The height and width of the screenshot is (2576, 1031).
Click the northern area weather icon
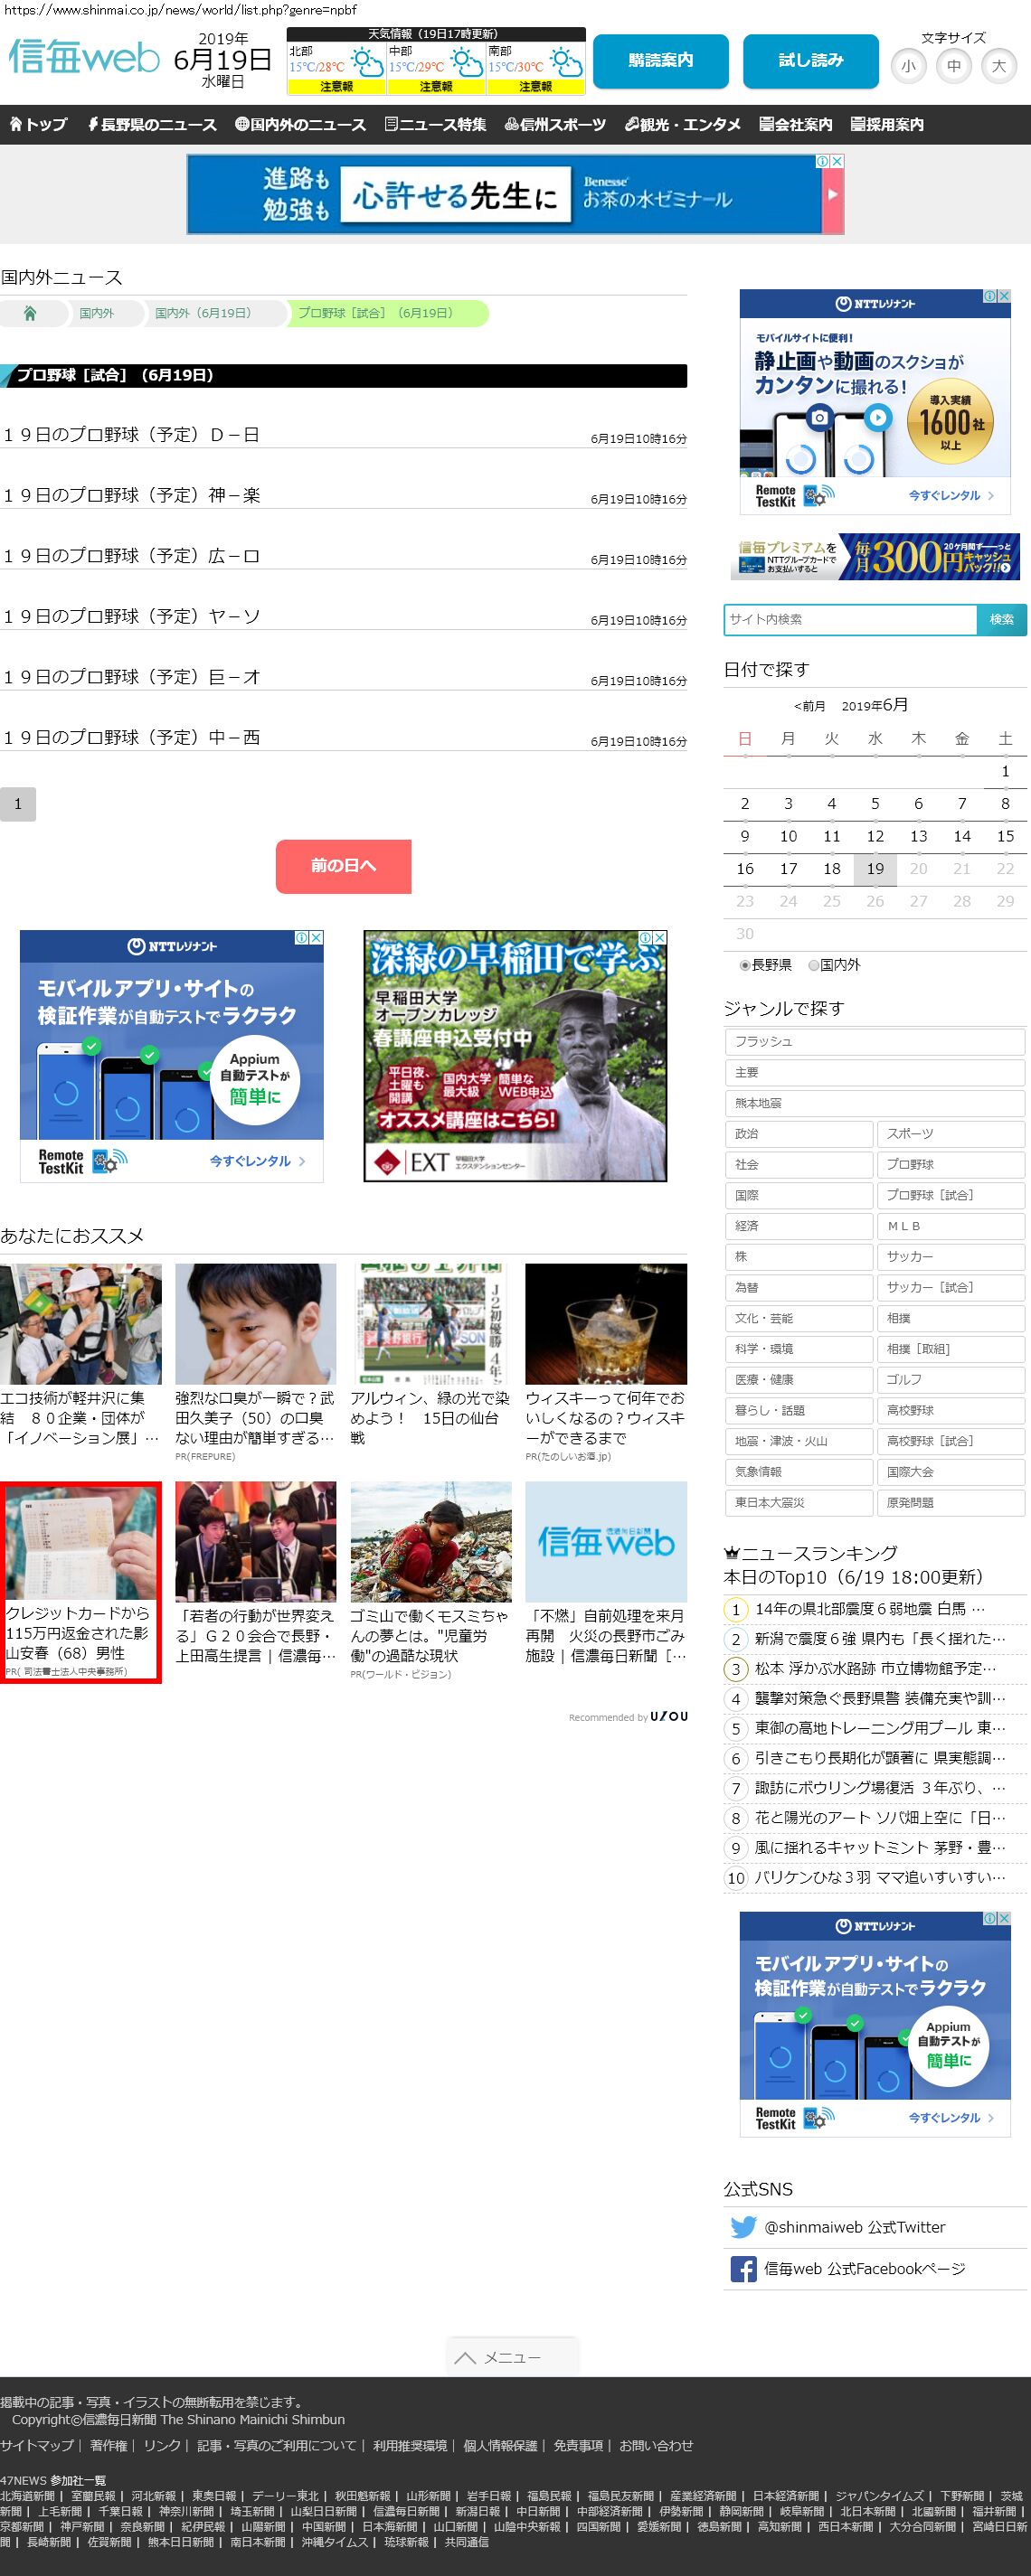[x=366, y=64]
